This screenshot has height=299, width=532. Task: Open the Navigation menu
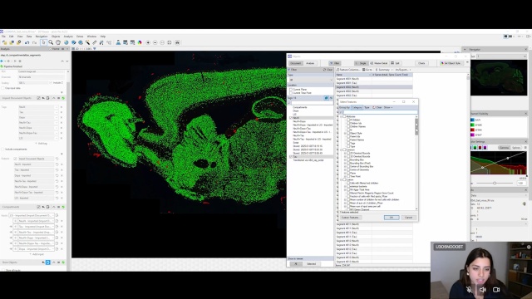42,37
